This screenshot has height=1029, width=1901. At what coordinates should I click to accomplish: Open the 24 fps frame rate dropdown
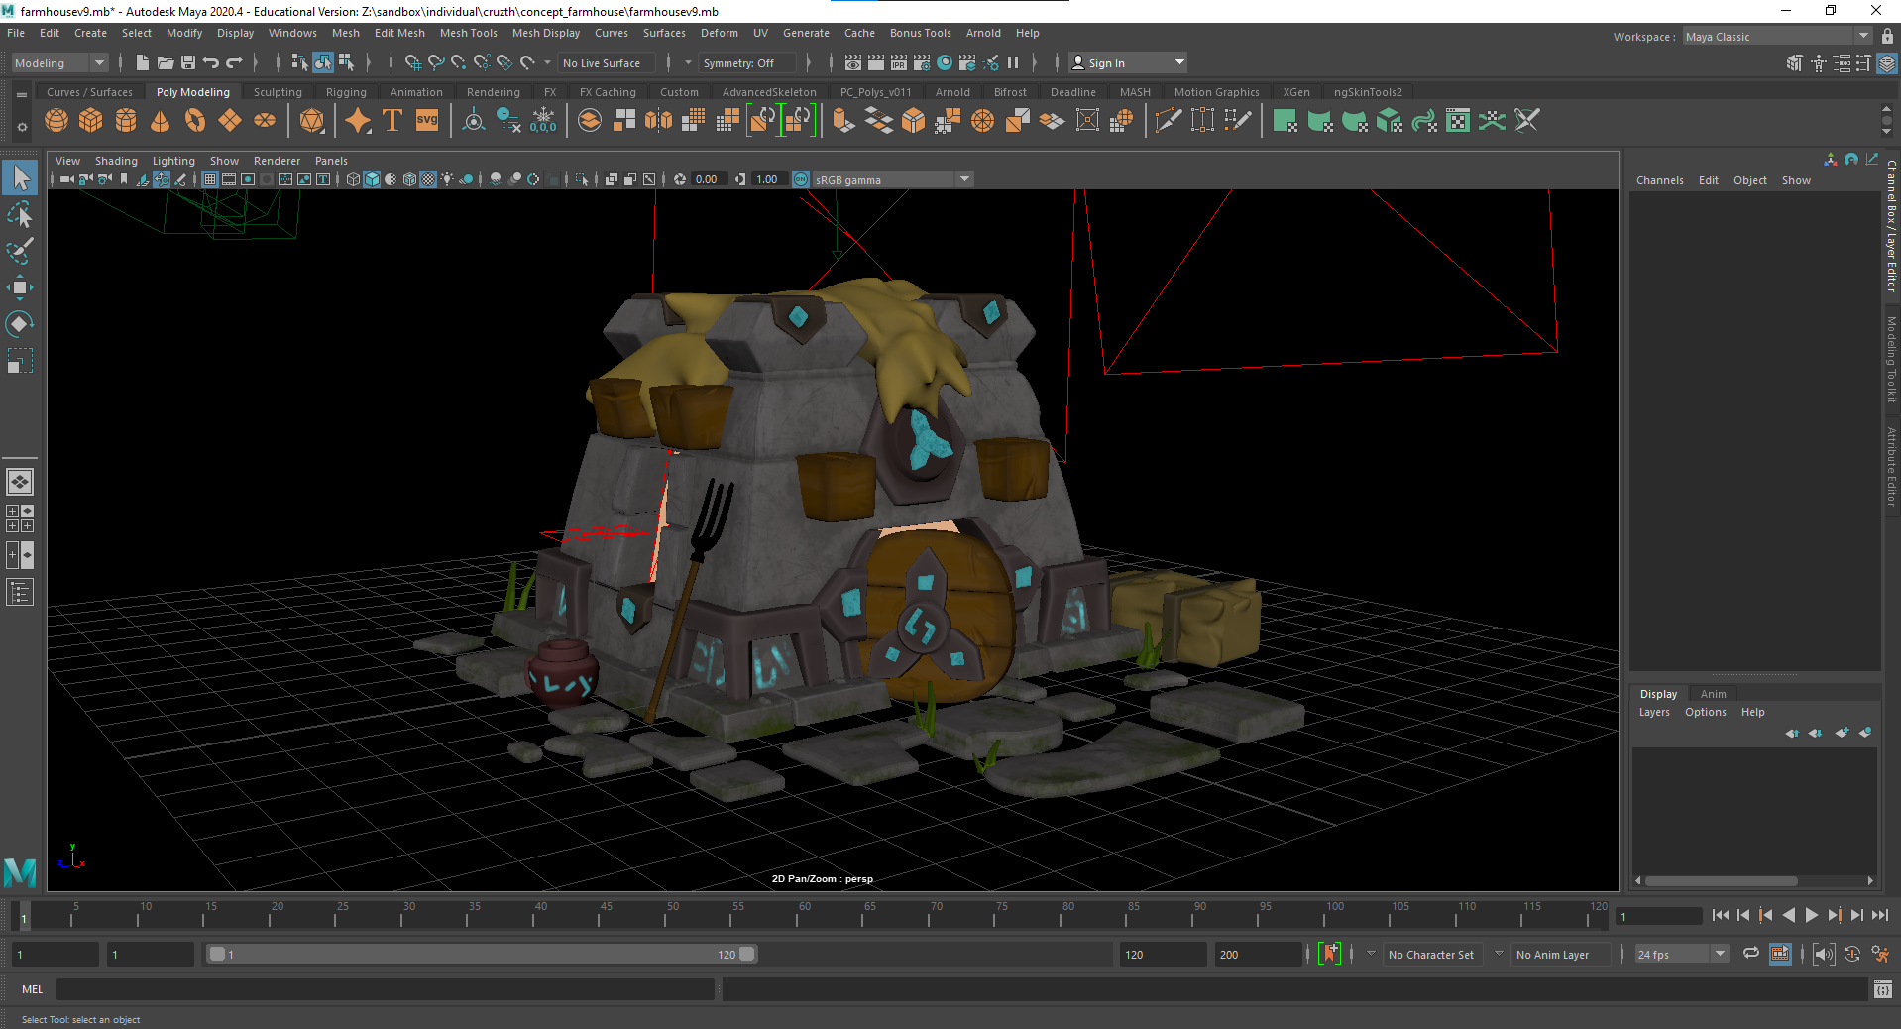(1720, 954)
